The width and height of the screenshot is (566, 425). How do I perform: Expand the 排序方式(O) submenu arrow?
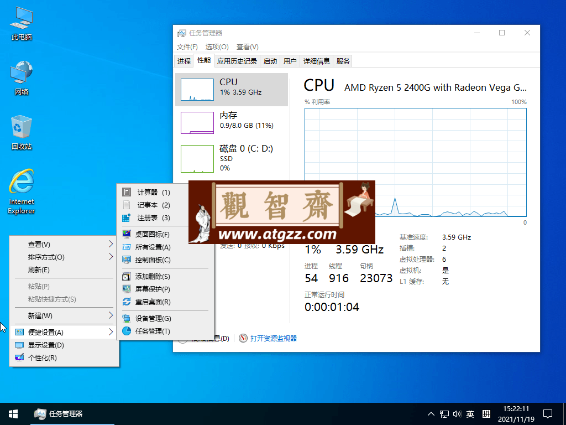[x=111, y=257]
